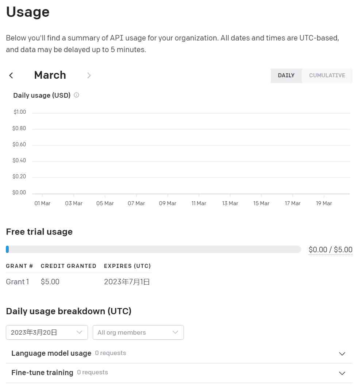Image resolution: width=358 pixels, height=386 pixels.
Task: Open the All org members dropdown
Action: point(138,332)
